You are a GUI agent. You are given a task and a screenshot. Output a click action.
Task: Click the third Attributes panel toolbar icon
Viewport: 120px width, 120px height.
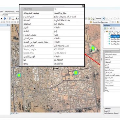coord(111,28)
